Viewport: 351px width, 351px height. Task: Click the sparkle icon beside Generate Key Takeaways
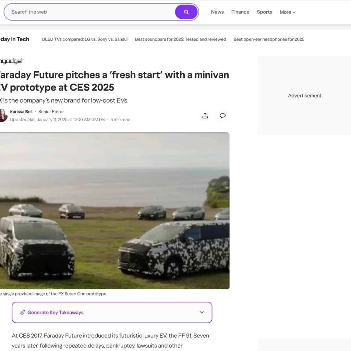(x=22, y=313)
